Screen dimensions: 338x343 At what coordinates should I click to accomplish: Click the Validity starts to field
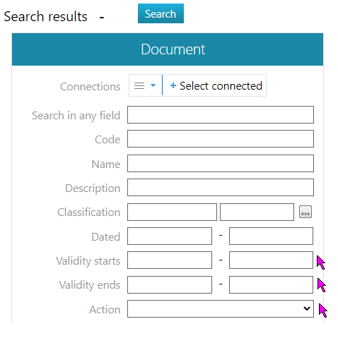click(x=271, y=260)
